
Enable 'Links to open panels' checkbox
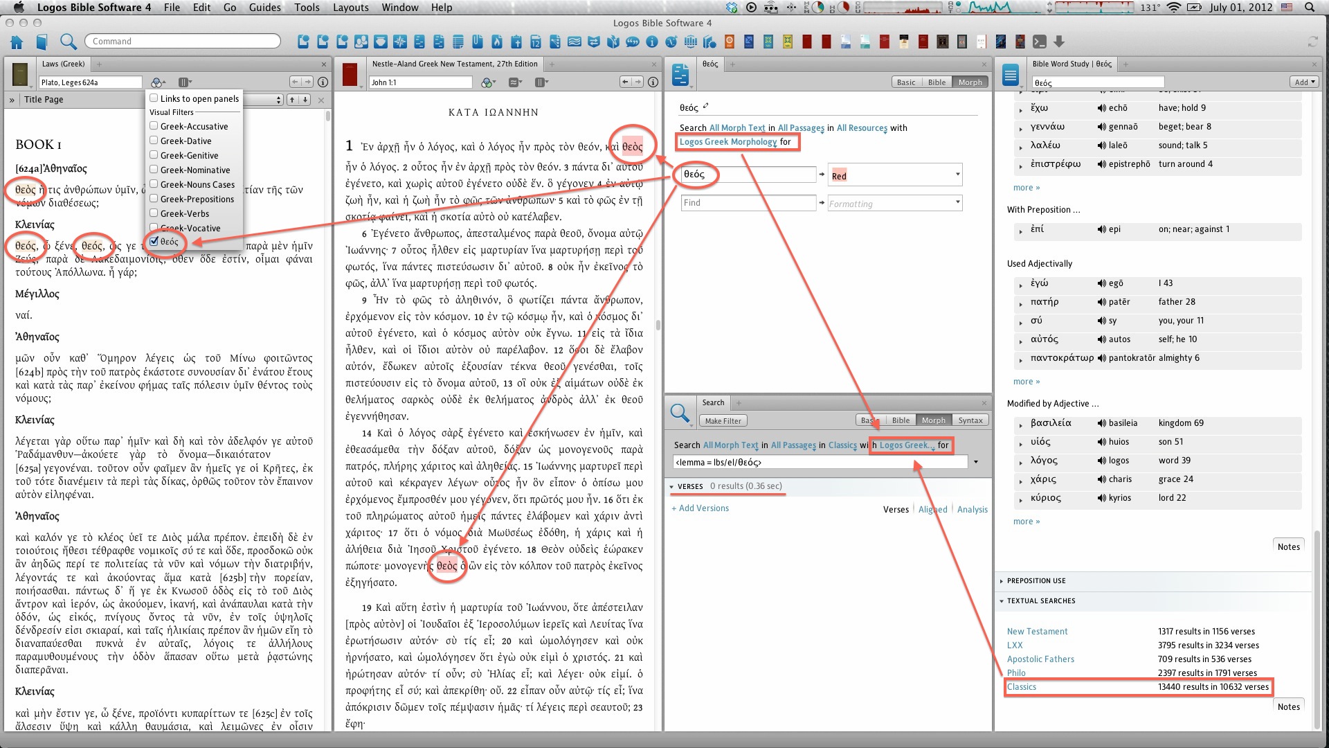tap(154, 98)
